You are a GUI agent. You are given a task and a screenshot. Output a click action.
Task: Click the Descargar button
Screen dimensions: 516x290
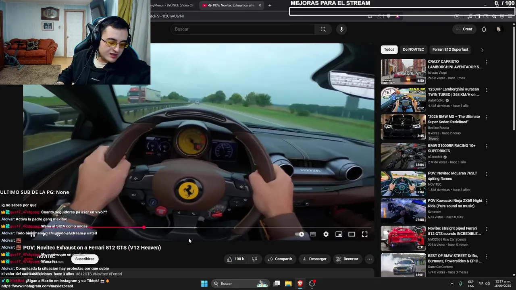314,259
